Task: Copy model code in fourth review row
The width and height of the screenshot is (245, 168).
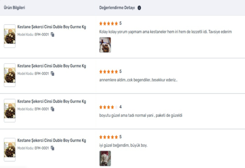Action: click(52, 148)
